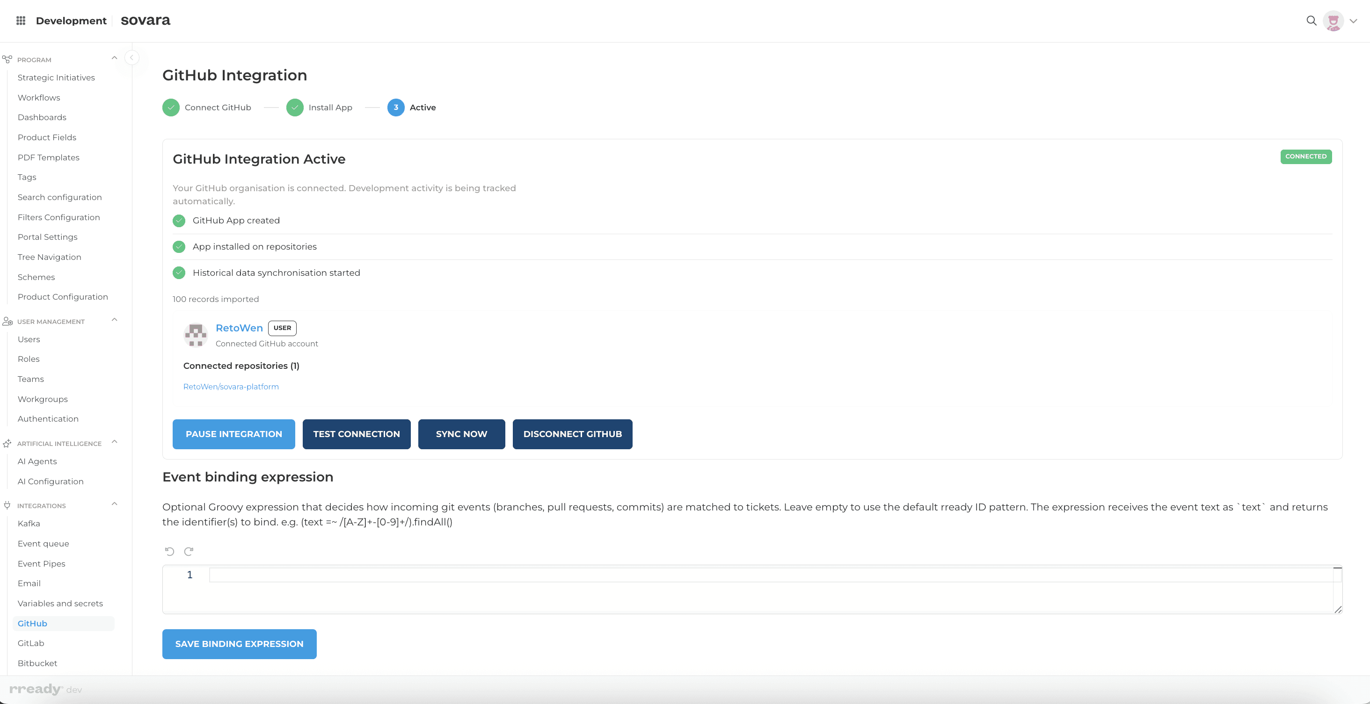
Task: Collapse the PROGRAM section chevron
Action: pos(114,58)
